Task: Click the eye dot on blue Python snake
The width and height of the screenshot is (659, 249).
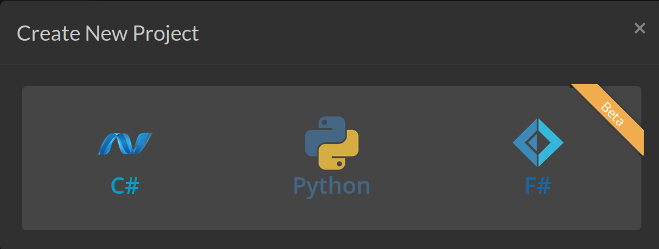Action: pyautogui.click(x=323, y=123)
